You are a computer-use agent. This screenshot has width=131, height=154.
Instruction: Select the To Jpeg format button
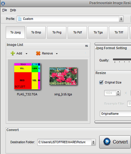tap(15, 32)
